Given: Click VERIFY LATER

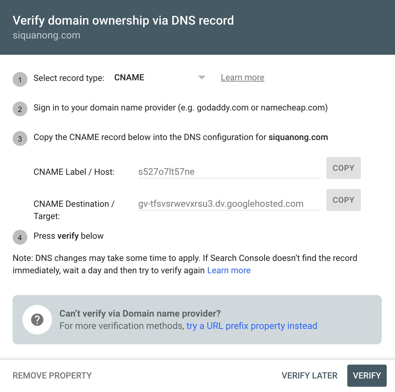Looking at the screenshot, I should point(309,375).
